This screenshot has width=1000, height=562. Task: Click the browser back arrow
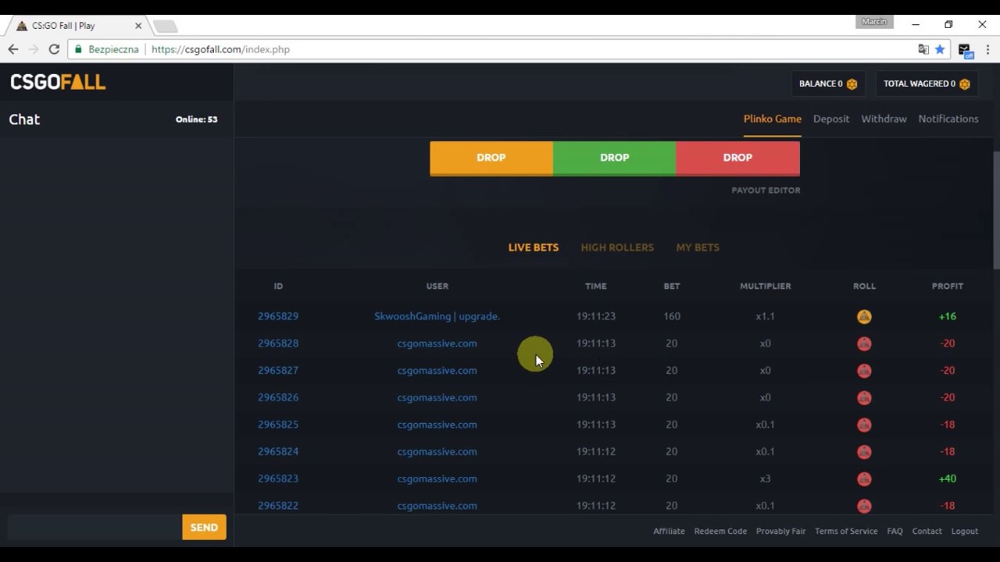(x=13, y=49)
